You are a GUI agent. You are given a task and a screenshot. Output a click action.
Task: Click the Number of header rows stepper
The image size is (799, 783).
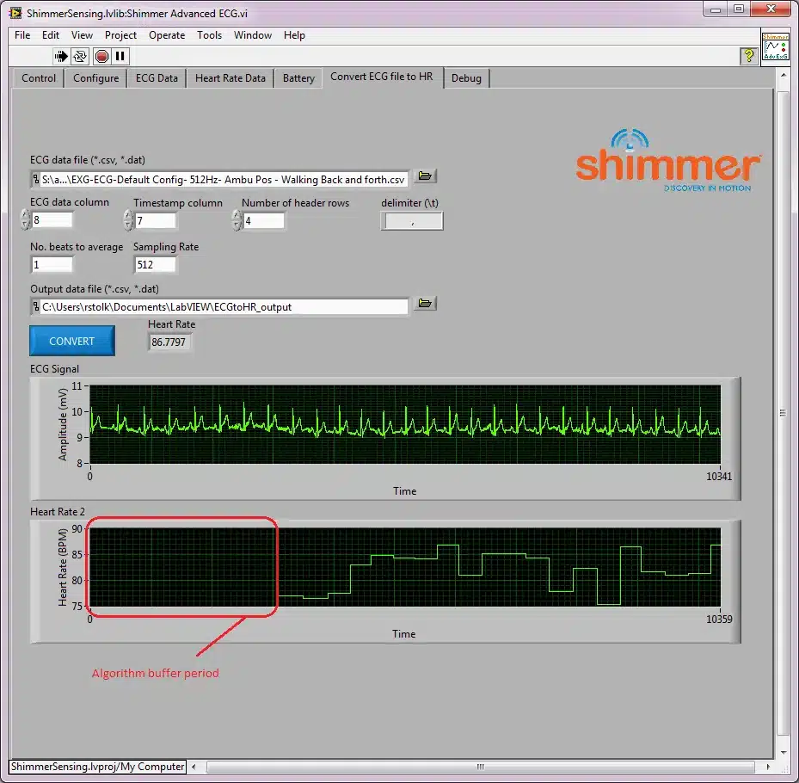pyautogui.click(x=237, y=221)
